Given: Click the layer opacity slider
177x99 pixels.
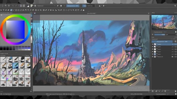Looking at the screenshot, I should coord(162,42).
